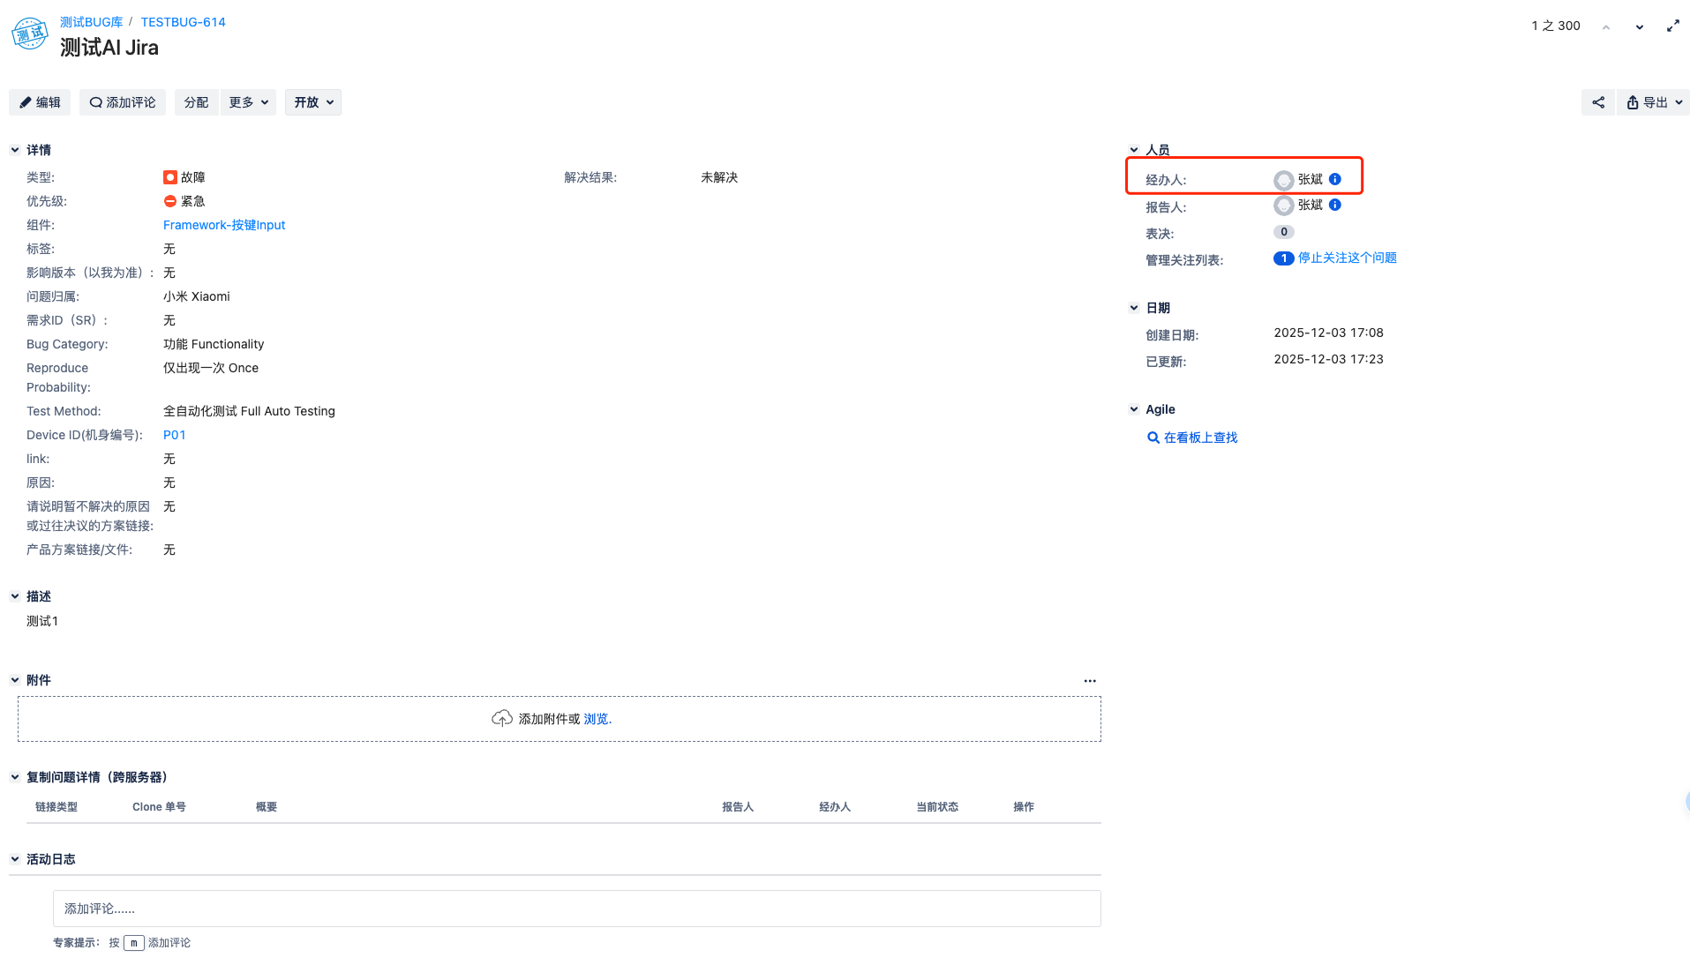The width and height of the screenshot is (1690, 965).
Task: Click the search icon for 在看板上查找
Action: point(1153,438)
